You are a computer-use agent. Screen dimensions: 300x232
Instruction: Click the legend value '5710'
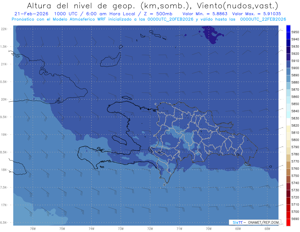tap(295, 204)
